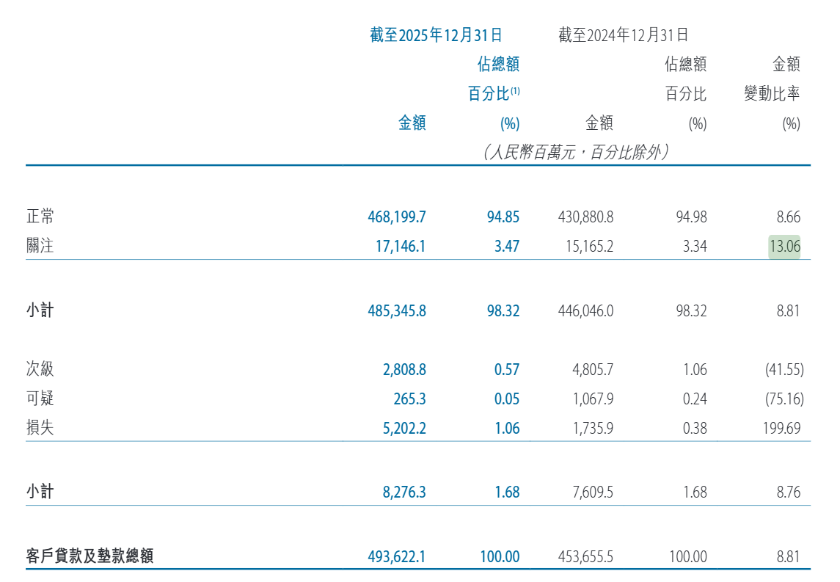Screen dimensions: 840x582
Task: Select the unit note 人民幣百萬元，百分比除外
Action: [575, 153]
